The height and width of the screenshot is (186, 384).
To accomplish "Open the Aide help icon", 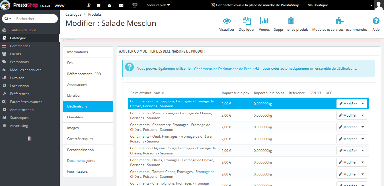I will (x=376, y=21).
